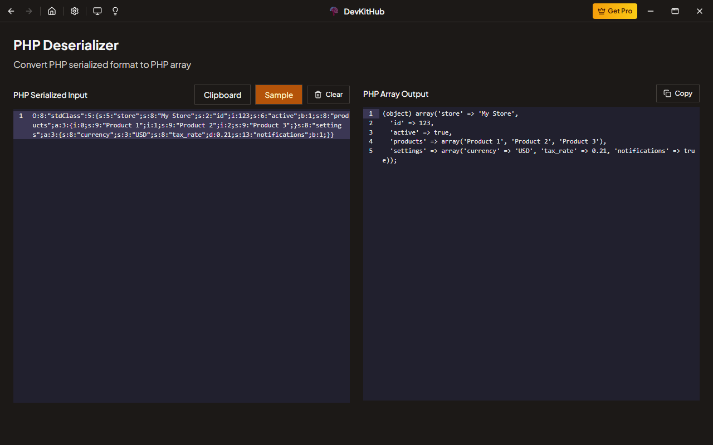Maximize the DevKitHub window

point(675,11)
